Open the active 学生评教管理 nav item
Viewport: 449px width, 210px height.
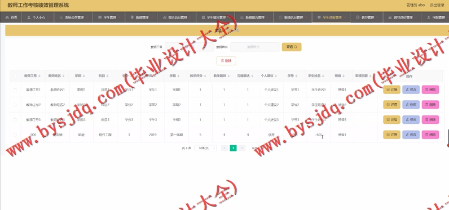tap(331, 17)
